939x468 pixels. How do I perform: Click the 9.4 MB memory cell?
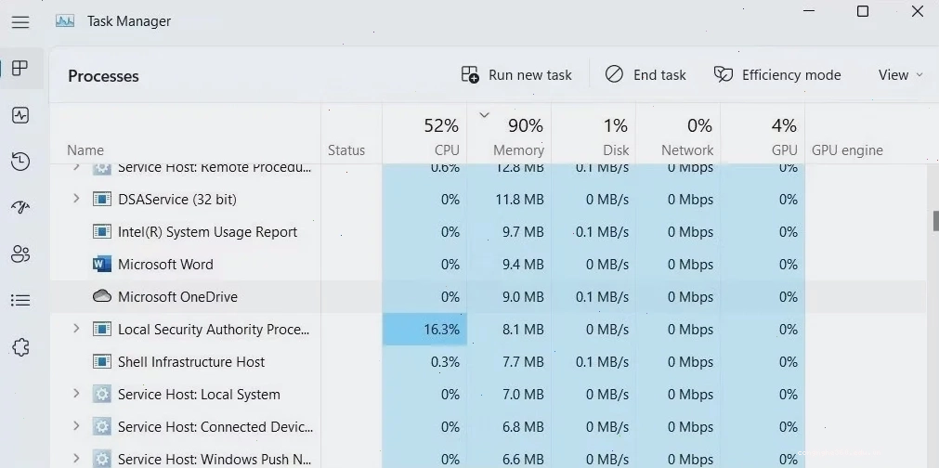509,264
